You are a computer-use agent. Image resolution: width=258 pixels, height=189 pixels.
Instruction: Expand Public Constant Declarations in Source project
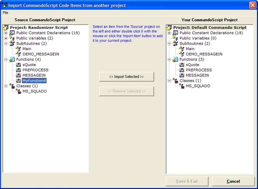point(6,33)
